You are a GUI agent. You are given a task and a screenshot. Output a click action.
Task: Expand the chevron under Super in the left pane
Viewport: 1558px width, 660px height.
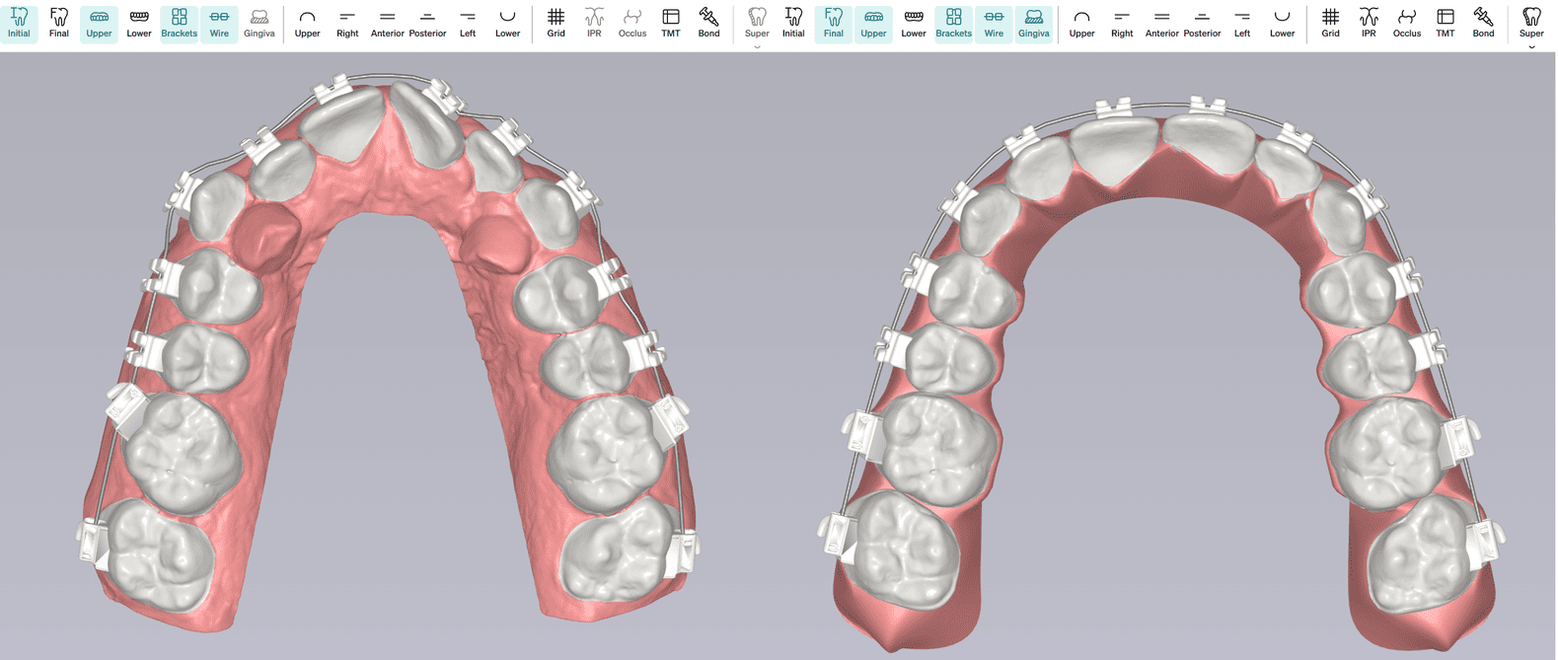tap(757, 46)
